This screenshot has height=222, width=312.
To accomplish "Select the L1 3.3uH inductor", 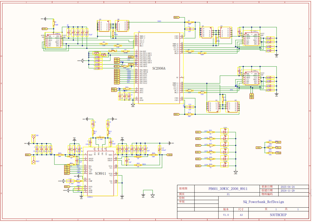I will pos(100,138).
